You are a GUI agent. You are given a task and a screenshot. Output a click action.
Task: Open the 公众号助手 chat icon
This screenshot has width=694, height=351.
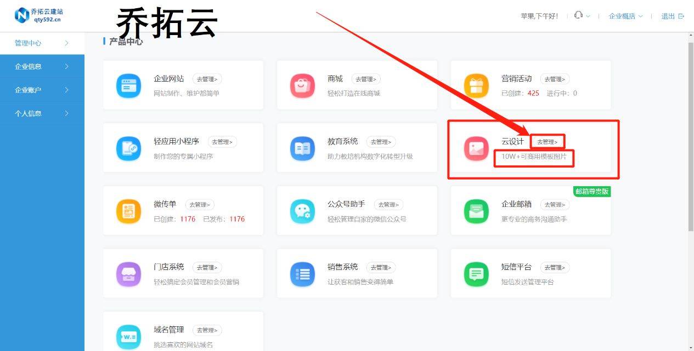pyautogui.click(x=302, y=212)
